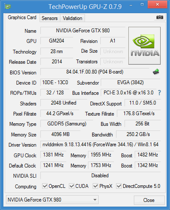Maximize the GPU-Z window

tap(142, 5)
